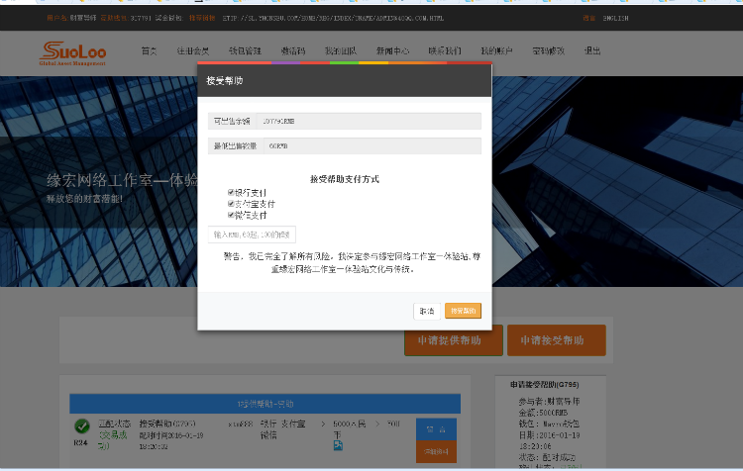Open the 我的团队 menu item

(x=341, y=50)
